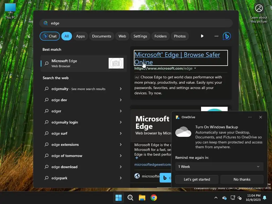Click the muted volume tray icon
The width and height of the screenshot is (272, 204).
240,198
